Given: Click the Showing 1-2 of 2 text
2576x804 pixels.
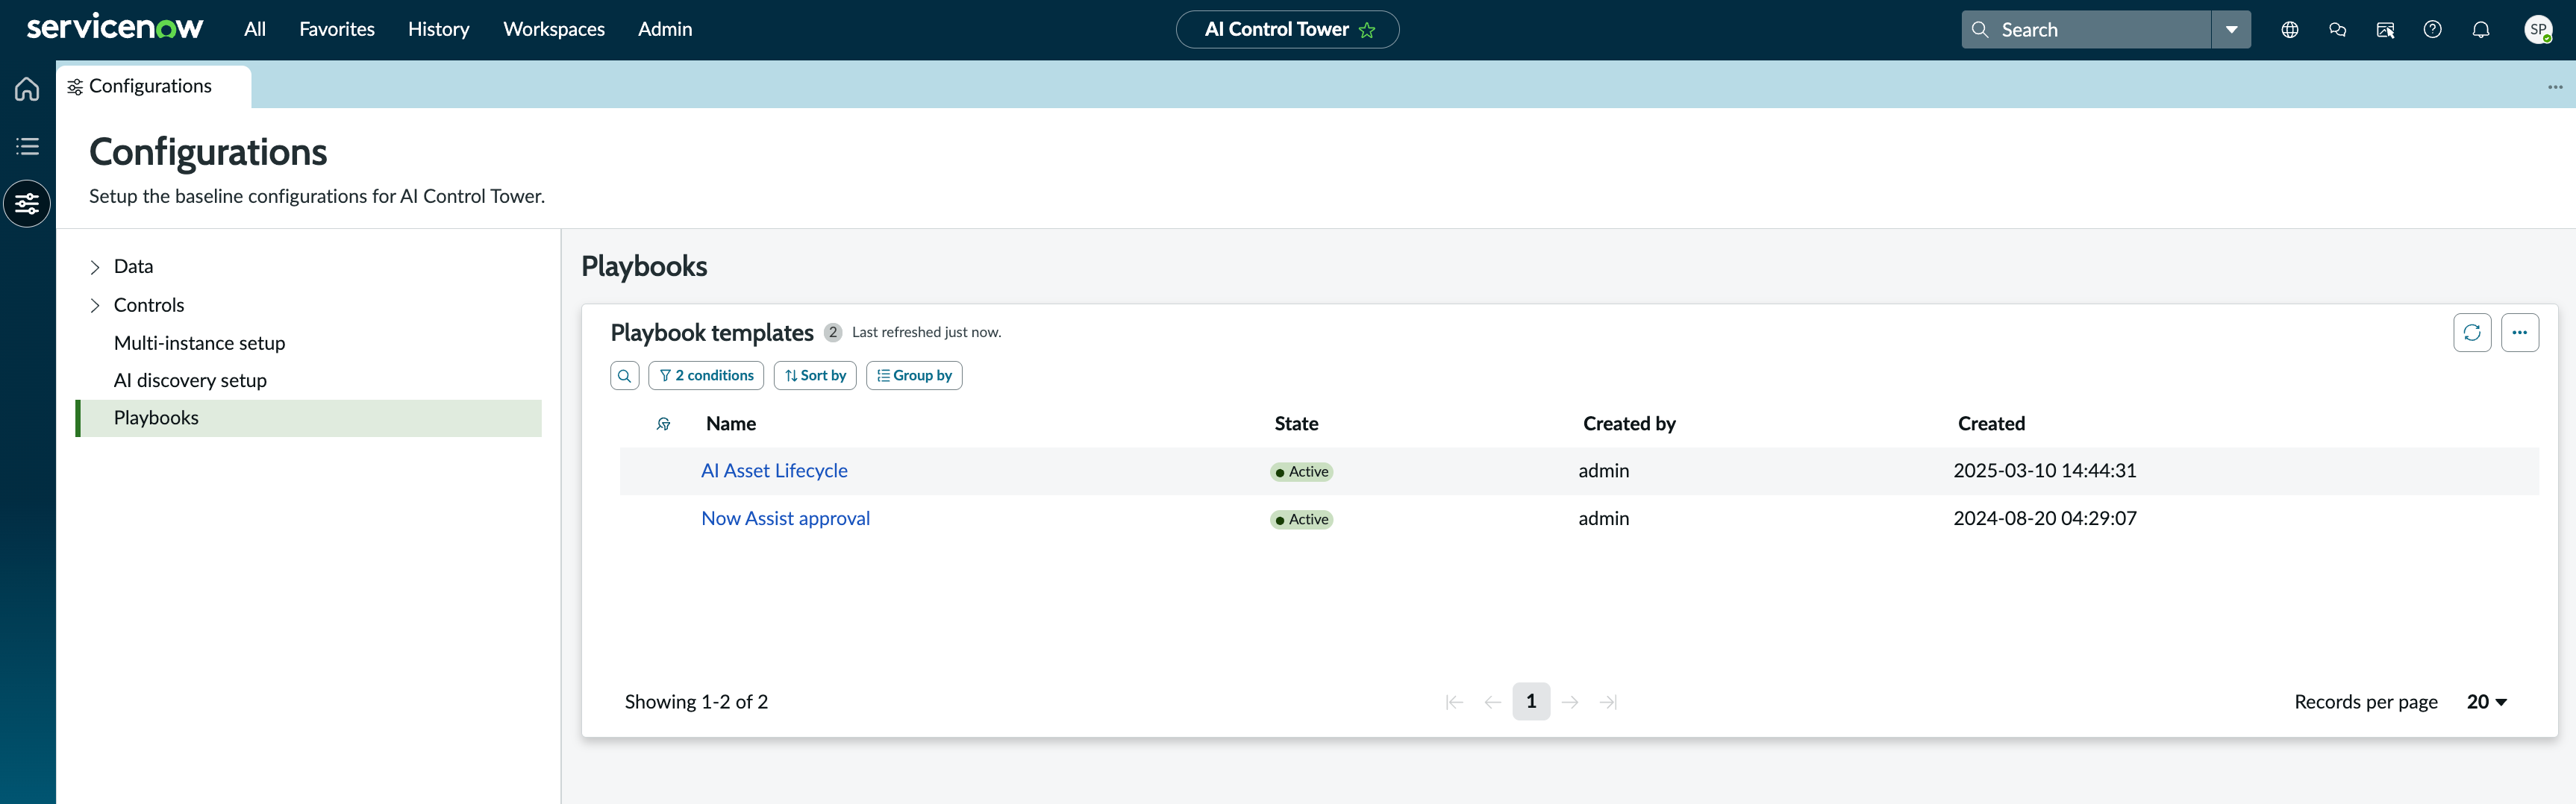Looking at the screenshot, I should click(x=696, y=702).
